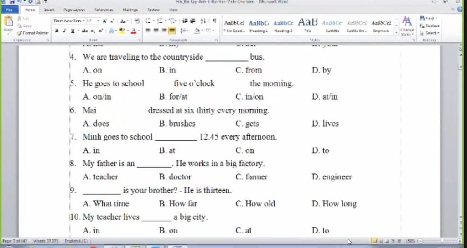The image size is (467, 248).
Task: Click the Numbering list icon
Action: pos(161,21)
